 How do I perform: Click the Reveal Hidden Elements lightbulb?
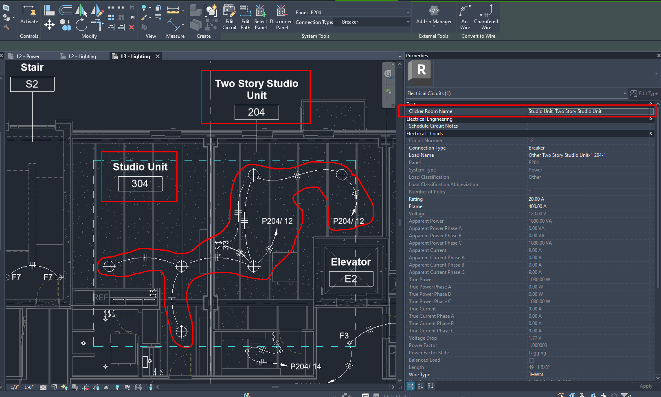click(x=117, y=387)
